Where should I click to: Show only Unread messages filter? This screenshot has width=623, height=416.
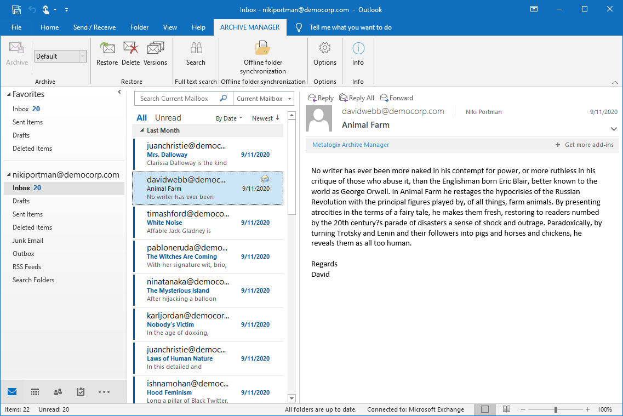click(x=168, y=118)
